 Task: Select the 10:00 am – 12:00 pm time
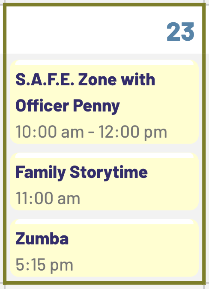[x=91, y=132]
